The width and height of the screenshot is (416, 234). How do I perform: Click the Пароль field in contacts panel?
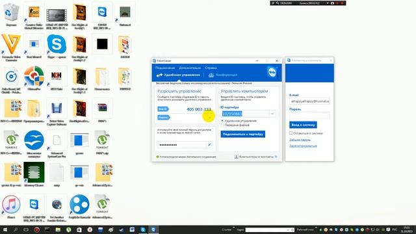tap(309, 116)
